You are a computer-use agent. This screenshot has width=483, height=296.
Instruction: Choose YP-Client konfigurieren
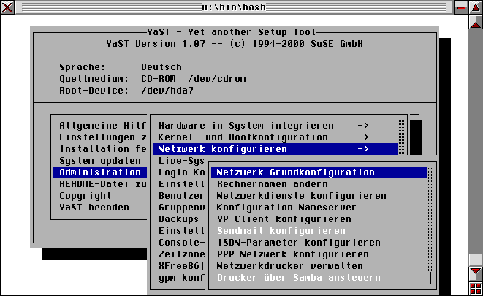(x=284, y=219)
